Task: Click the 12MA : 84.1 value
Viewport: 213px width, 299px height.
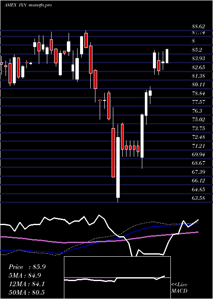Action: [x=26, y=284]
